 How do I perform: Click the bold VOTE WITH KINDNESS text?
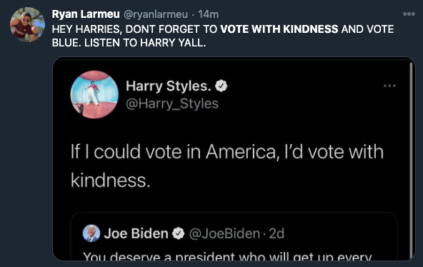click(x=279, y=29)
